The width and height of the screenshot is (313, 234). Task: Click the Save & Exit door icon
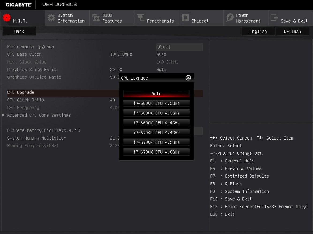coord(274,18)
